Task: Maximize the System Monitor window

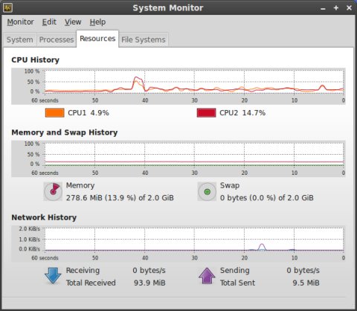Action: pyautogui.click(x=336, y=8)
